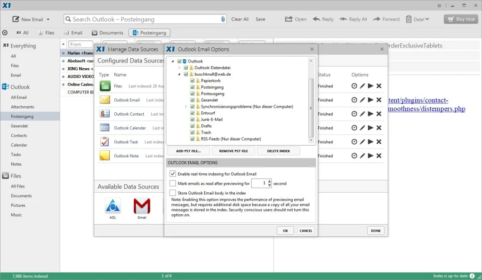Toggle the Junk-E-Mail folder checkbox
This screenshot has height=280, width=482.
pyautogui.click(x=193, y=119)
